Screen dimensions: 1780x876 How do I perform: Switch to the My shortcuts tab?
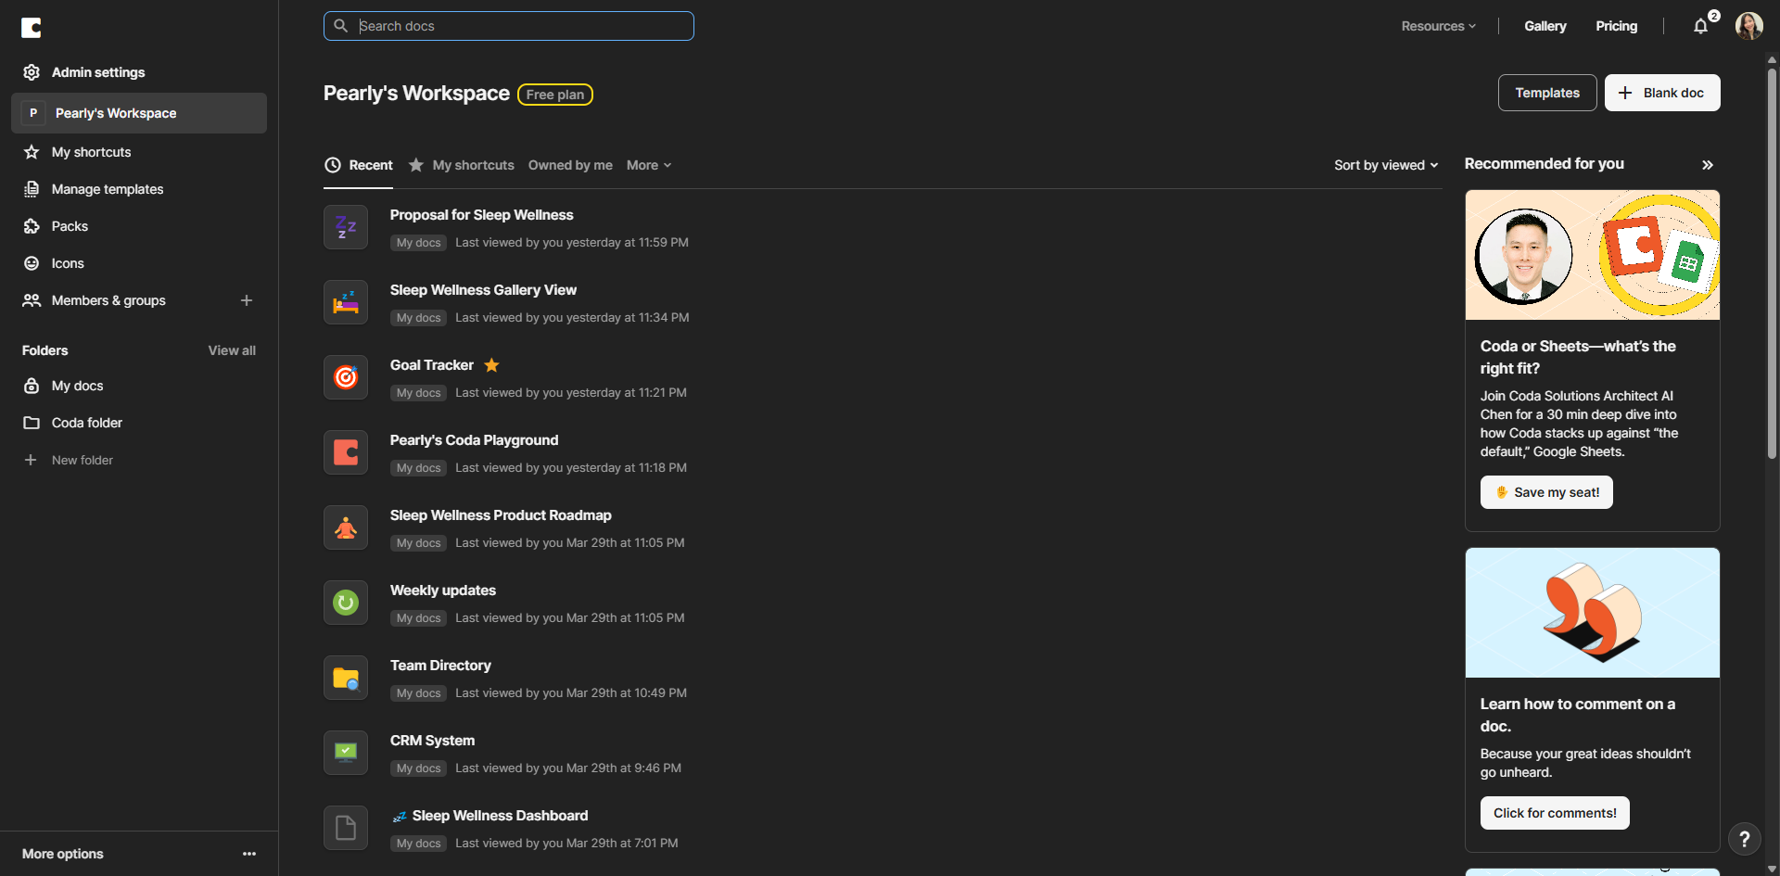[x=462, y=165]
